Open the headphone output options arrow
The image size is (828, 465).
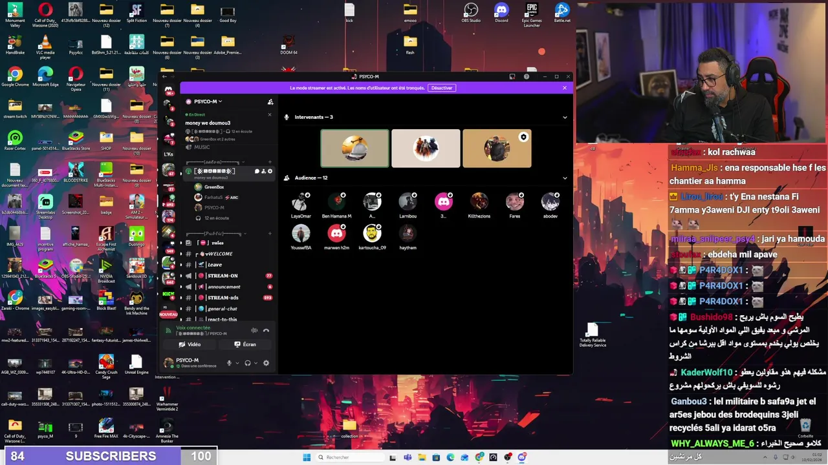pos(255,363)
